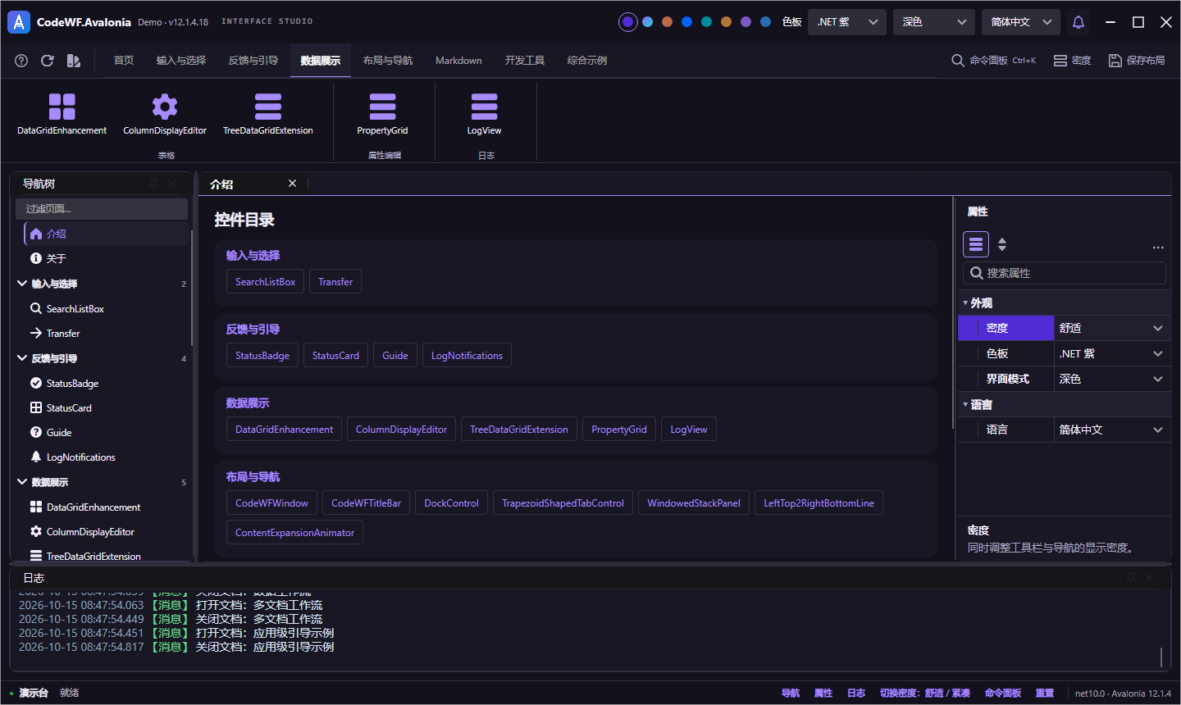Toggle categorized view button in properties panel
Screen dimensions: 1181x705
click(x=976, y=244)
